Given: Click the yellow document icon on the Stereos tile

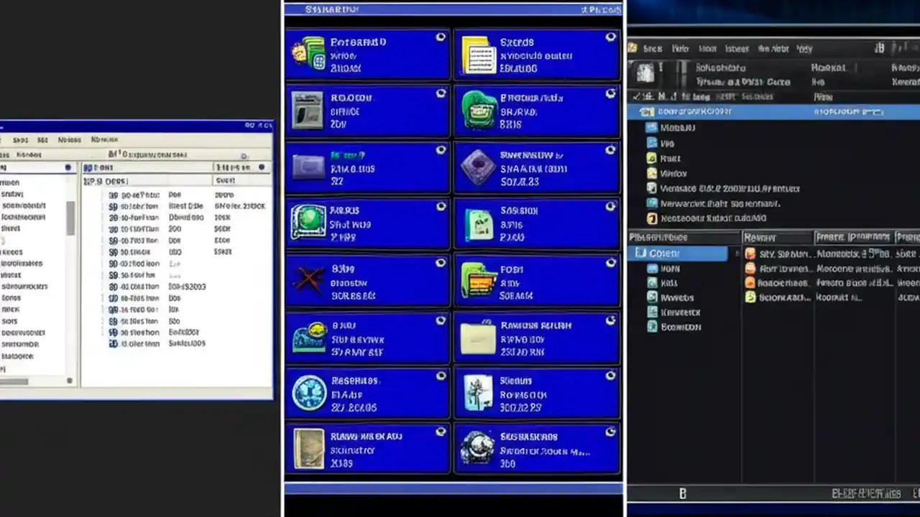Looking at the screenshot, I should pos(479,54).
